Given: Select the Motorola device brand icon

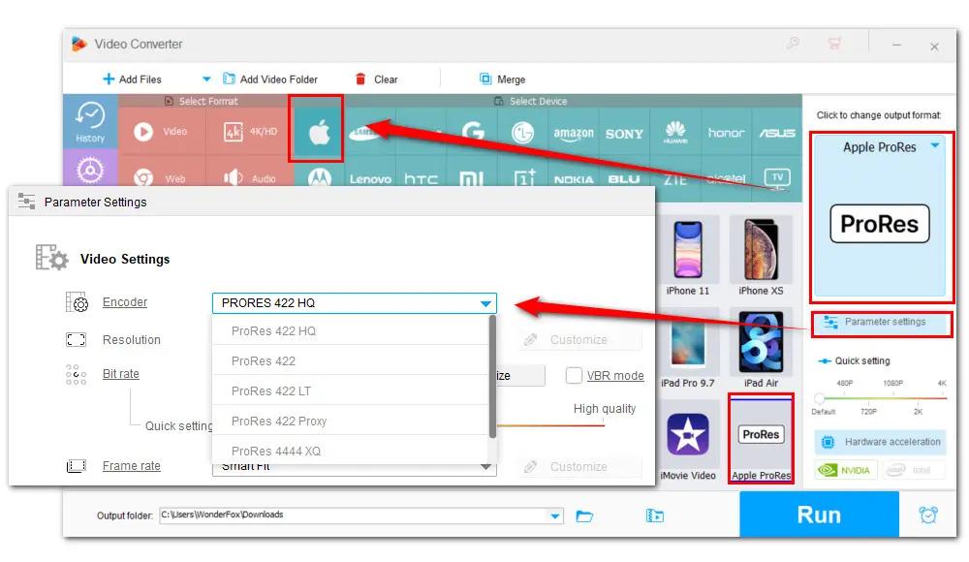Looking at the screenshot, I should 320,178.
